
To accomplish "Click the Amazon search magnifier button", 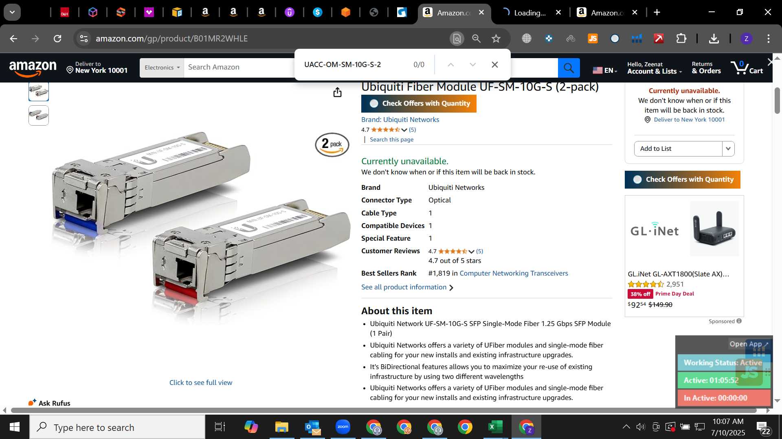I will pos(569,68).
